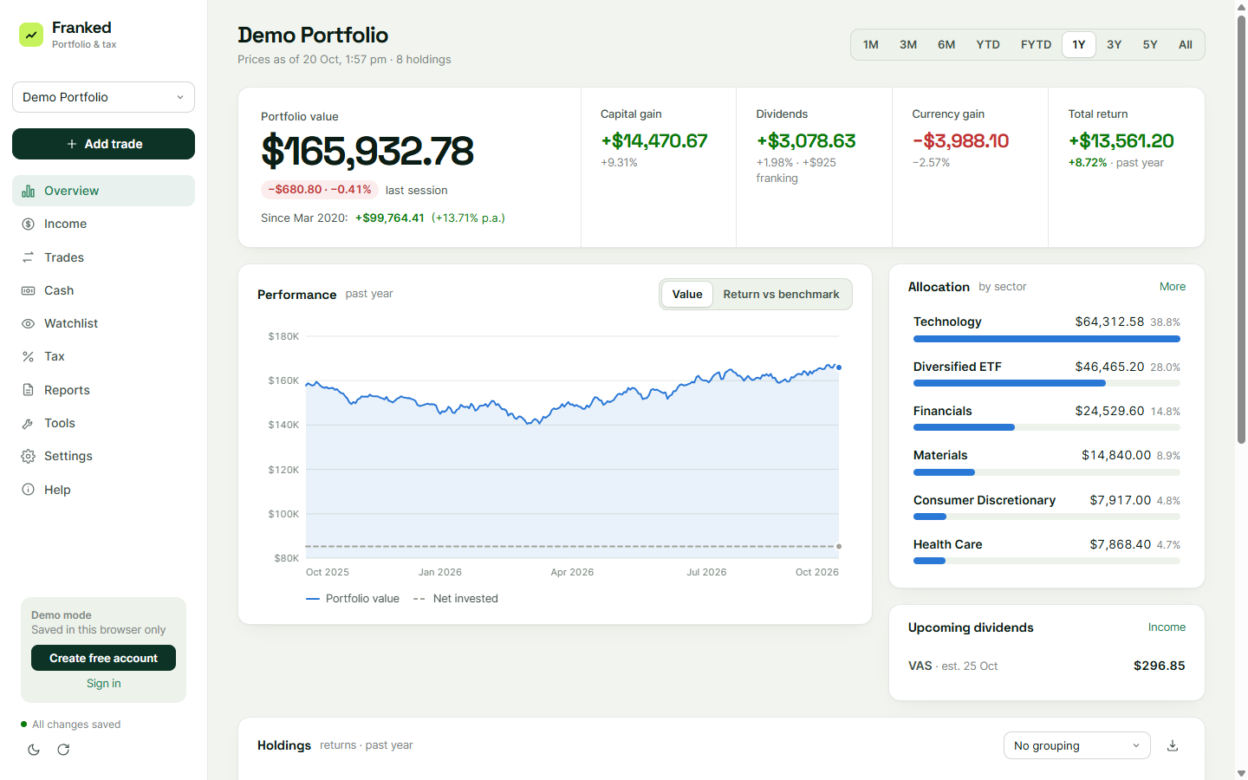Click the Reports document icon

(x=29, y=390)
